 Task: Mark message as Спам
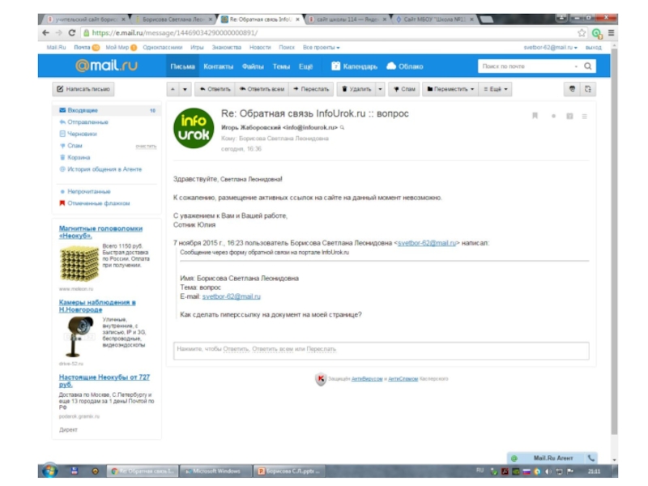(x=403, y=89)
